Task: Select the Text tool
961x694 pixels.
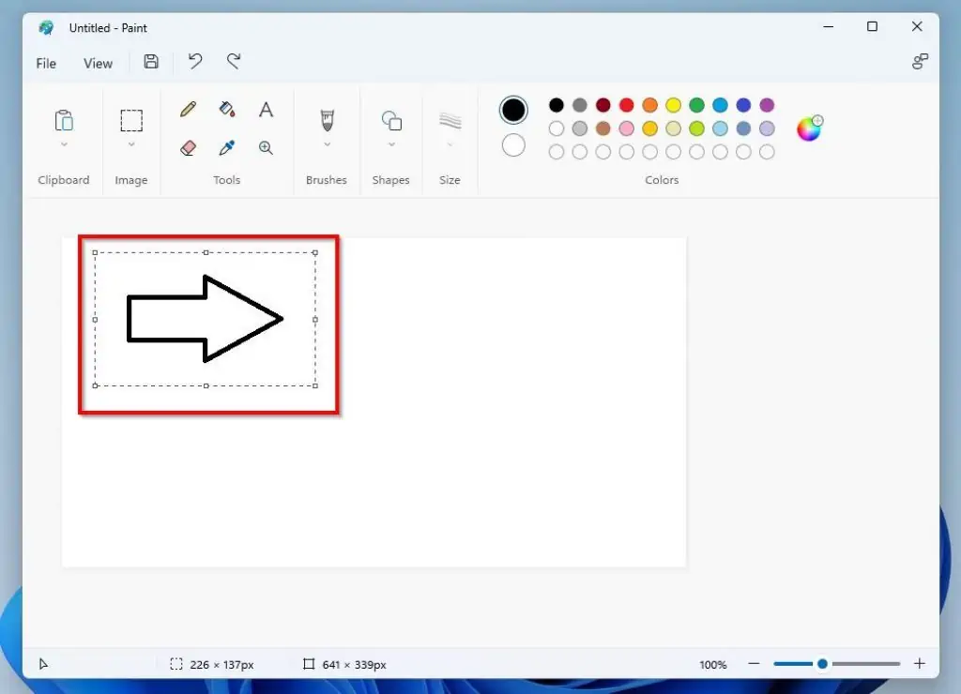Action: click(266, 110)
